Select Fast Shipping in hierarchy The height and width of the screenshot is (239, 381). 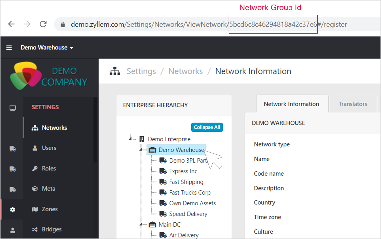[186, 182]
